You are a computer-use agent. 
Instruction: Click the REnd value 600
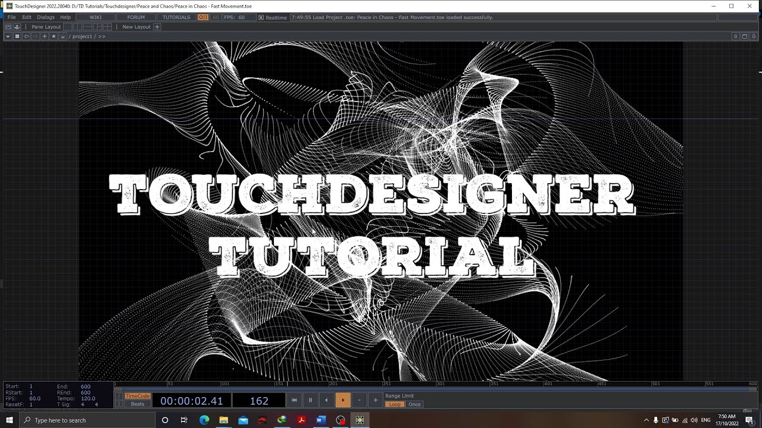point(86,392)
